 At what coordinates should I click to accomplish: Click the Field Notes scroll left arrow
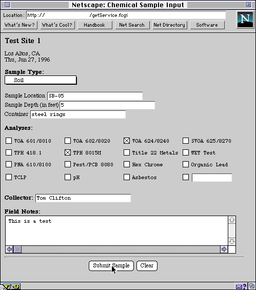pos(9,249)
